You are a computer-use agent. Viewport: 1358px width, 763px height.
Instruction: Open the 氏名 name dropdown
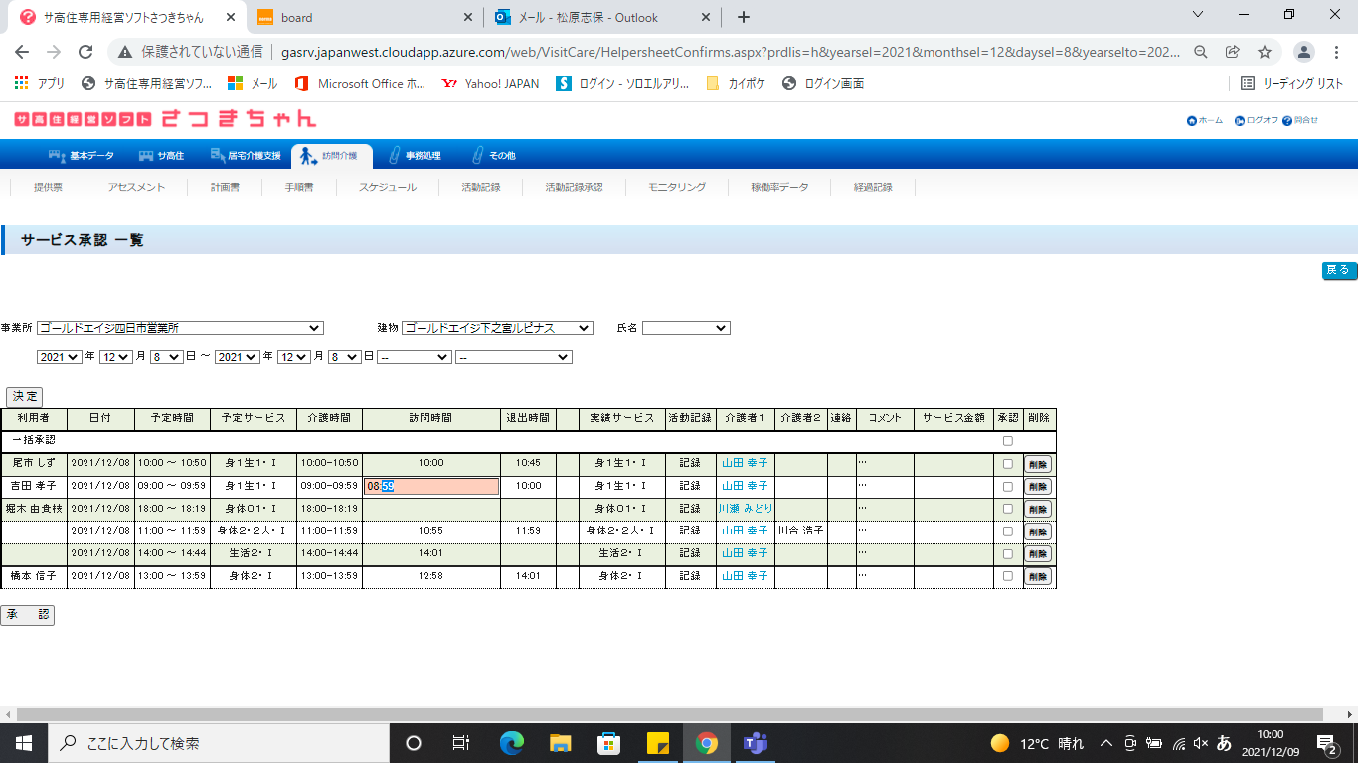pyautogui.click(x=686, y=328)
